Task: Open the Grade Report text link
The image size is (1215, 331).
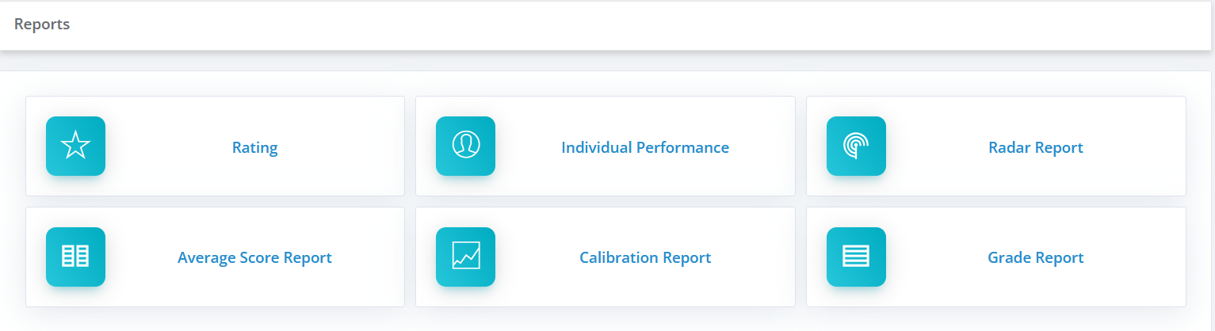Action: 1035,257
